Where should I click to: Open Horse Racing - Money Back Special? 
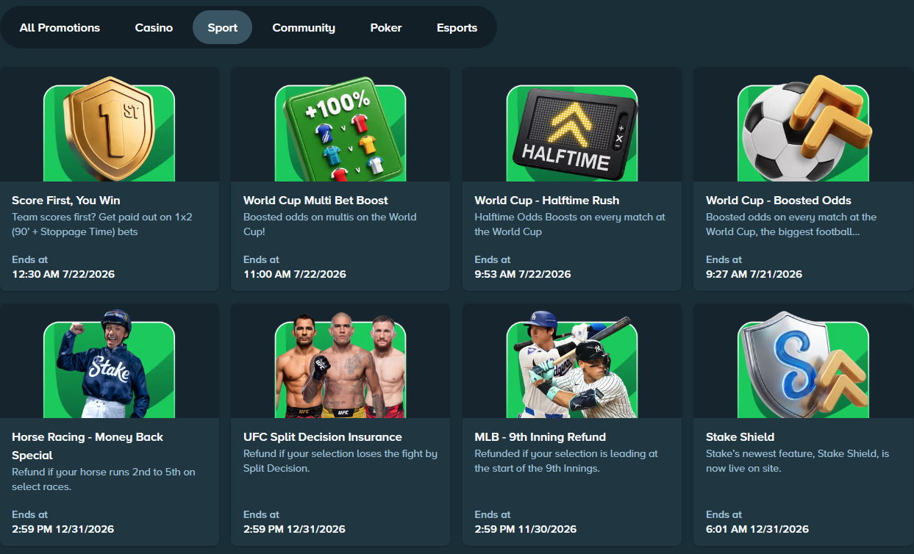point(88,446)
